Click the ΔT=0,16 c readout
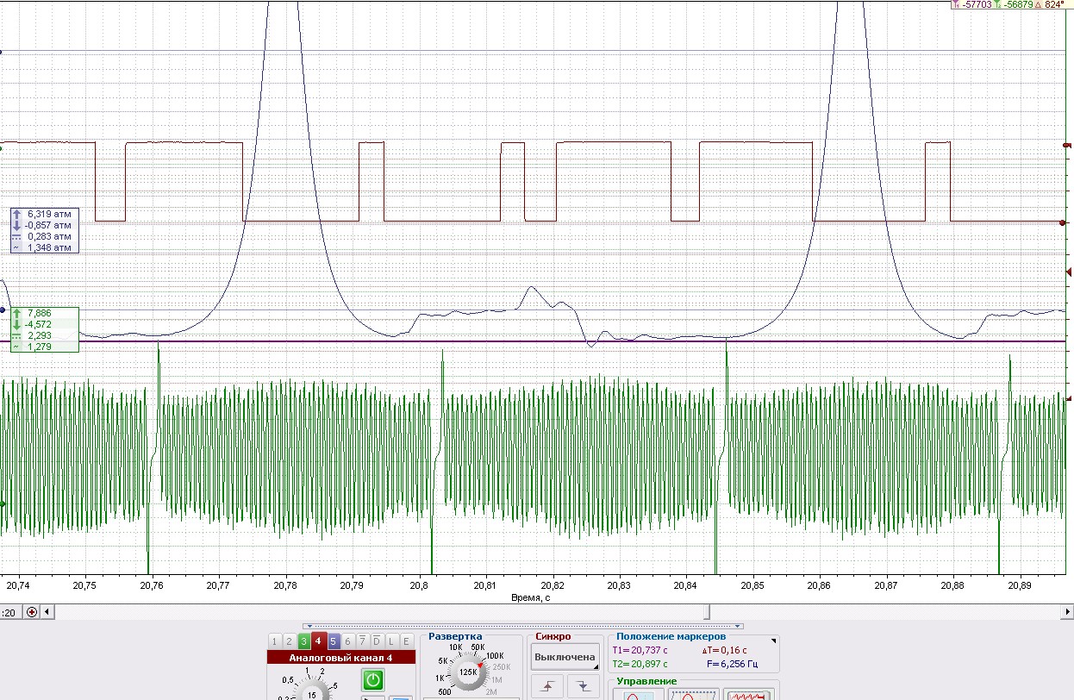The image size is (1074, 700). tap(726, 651)
